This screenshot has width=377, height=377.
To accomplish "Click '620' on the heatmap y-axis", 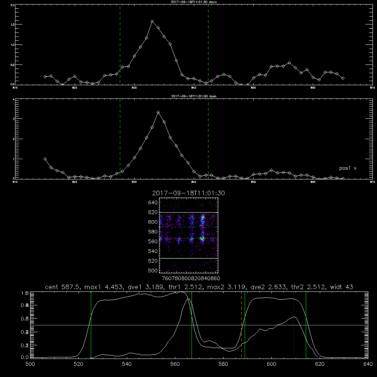I will [153, 213].
